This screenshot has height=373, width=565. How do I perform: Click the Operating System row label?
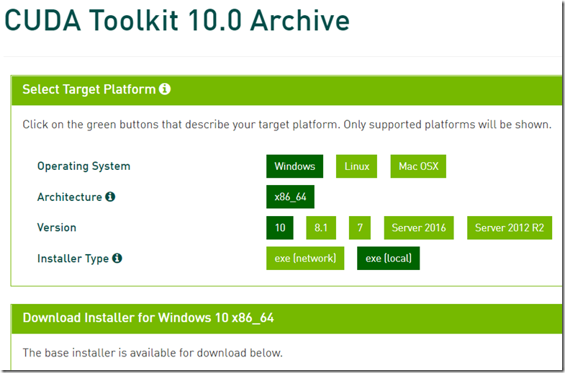tap(83, 166)
